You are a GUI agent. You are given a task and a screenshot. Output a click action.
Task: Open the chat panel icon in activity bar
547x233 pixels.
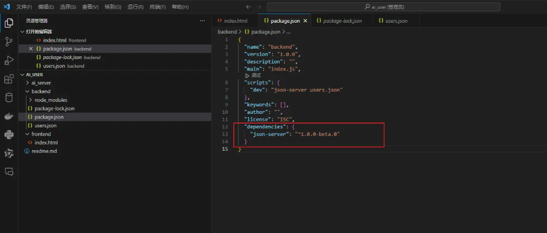coord(9,171)
